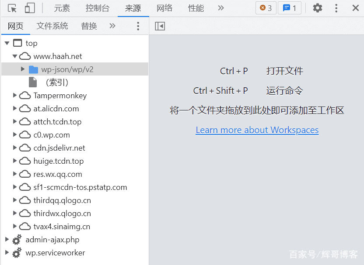Viewport: 364px width, 265px height.
Task: Activate the inspect element picker icon
Action: [12, 8]
